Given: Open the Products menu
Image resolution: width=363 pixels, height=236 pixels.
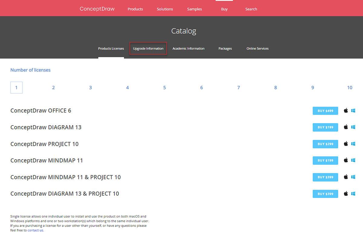Looking at the screenshot, I should [x=135, y=9].
